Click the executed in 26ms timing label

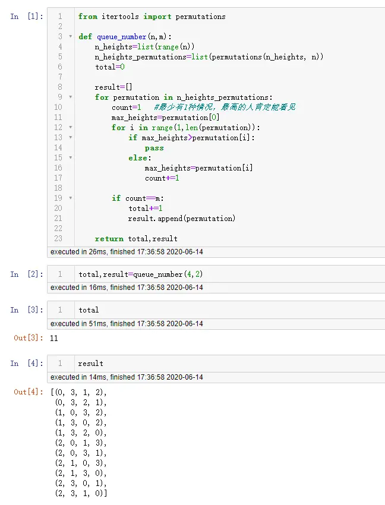click(127, 252)
